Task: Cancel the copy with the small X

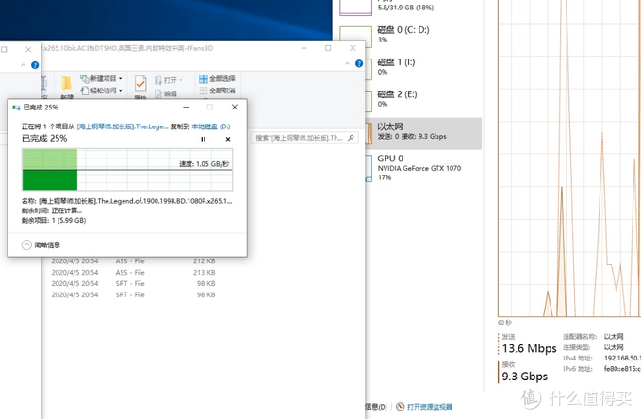Action: pyautogui.click(x=228, y=139)
